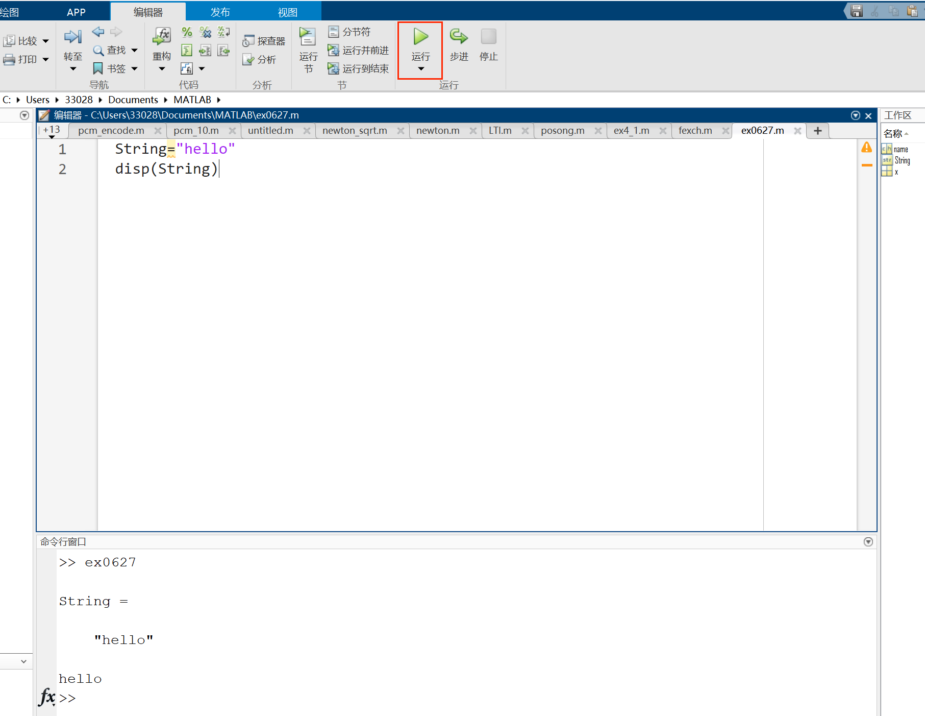The height and width of the screenshot is (716, 925).
Task: Expand the Print (打印) dropdown arrow
Action: coord(46,59)
